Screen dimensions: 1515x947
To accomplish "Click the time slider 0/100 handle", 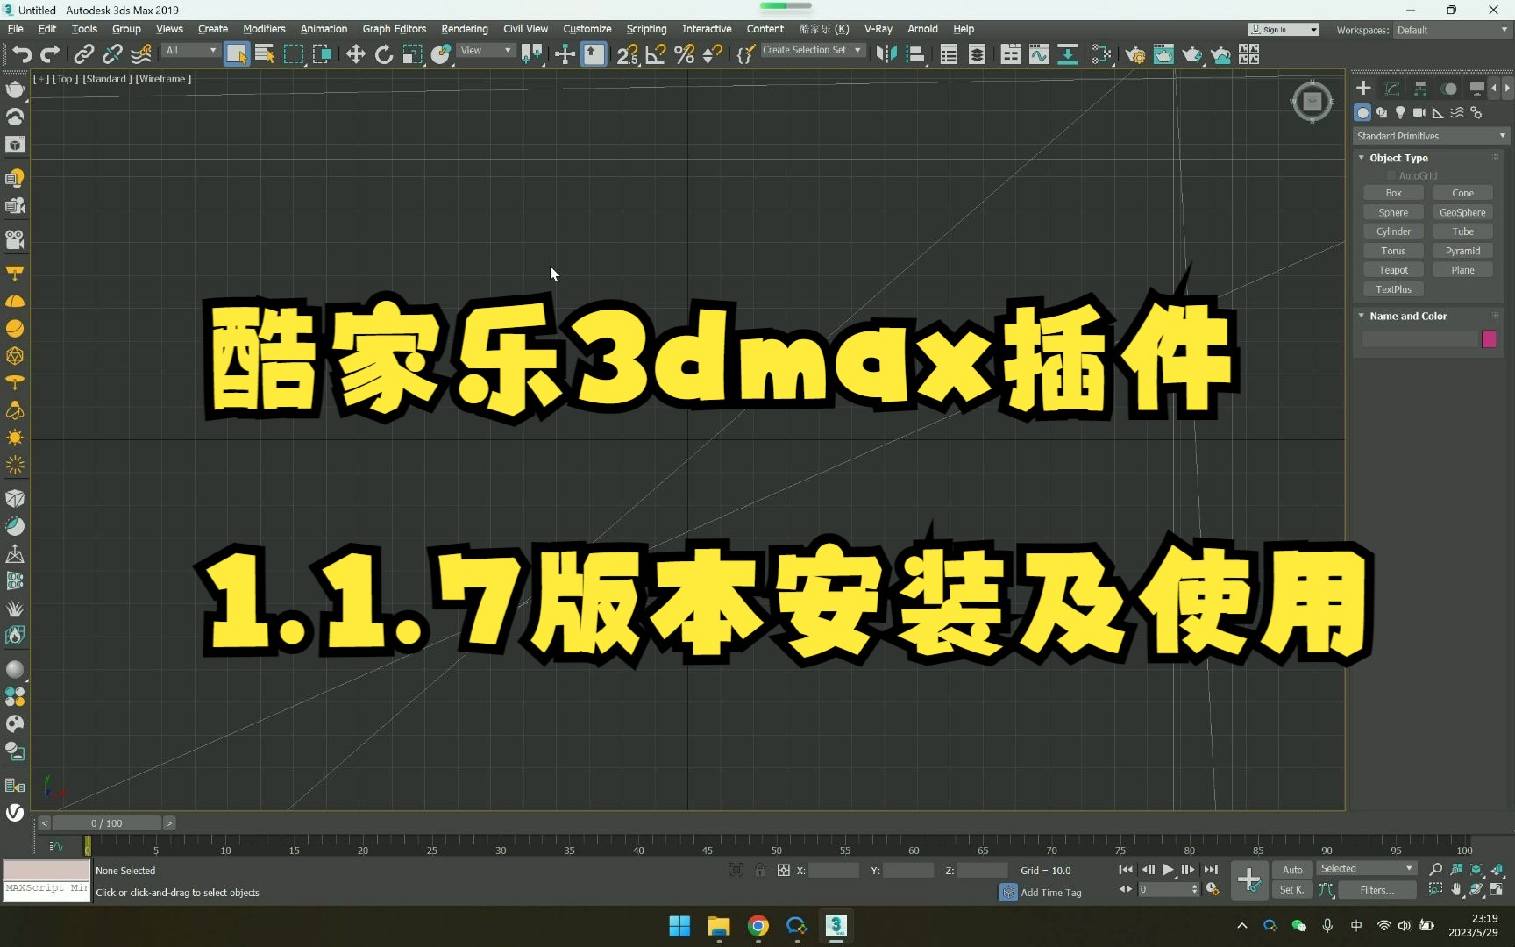I will (x=107, y=823).
